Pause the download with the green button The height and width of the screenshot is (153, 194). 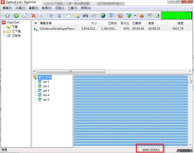point(16,15)
